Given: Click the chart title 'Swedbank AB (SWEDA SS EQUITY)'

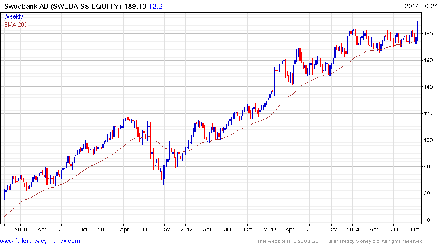Looking at the screenshot, I should pos(62,6).
